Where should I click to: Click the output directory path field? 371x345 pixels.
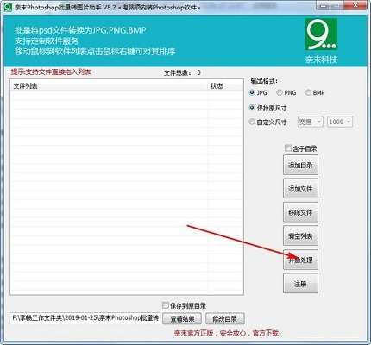coord(85,318)
